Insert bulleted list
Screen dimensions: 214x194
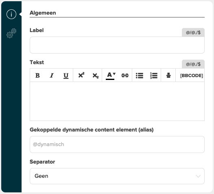click(x=140, y=75)
